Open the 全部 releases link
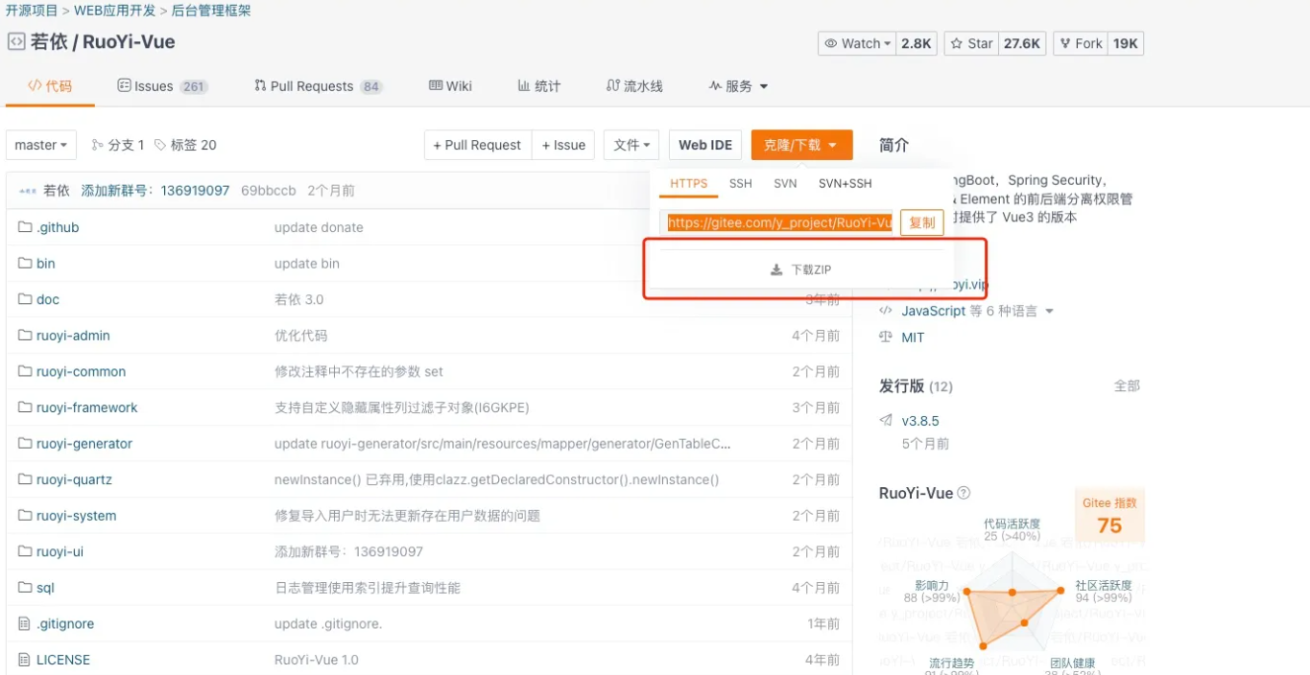This screenshot has width=1310, height=675. pos(1127,386)
